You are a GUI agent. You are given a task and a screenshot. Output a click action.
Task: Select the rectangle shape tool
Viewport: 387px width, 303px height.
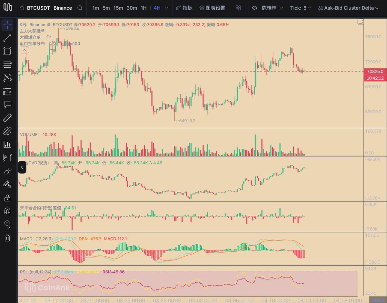point(7,51)
